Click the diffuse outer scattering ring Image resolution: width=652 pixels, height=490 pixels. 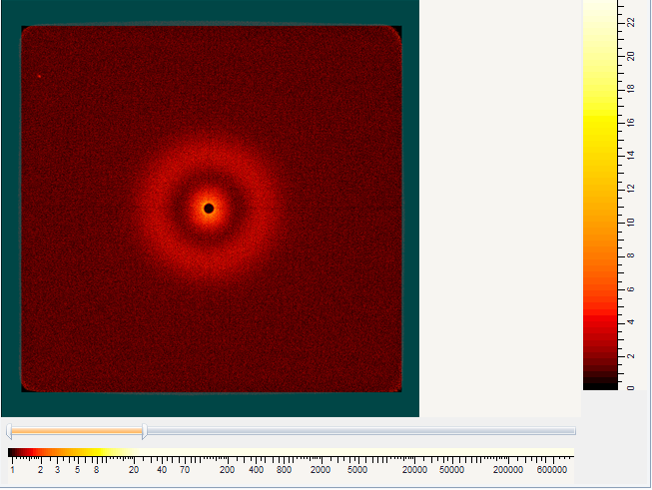pyautogui.click(x=209, y=145)
